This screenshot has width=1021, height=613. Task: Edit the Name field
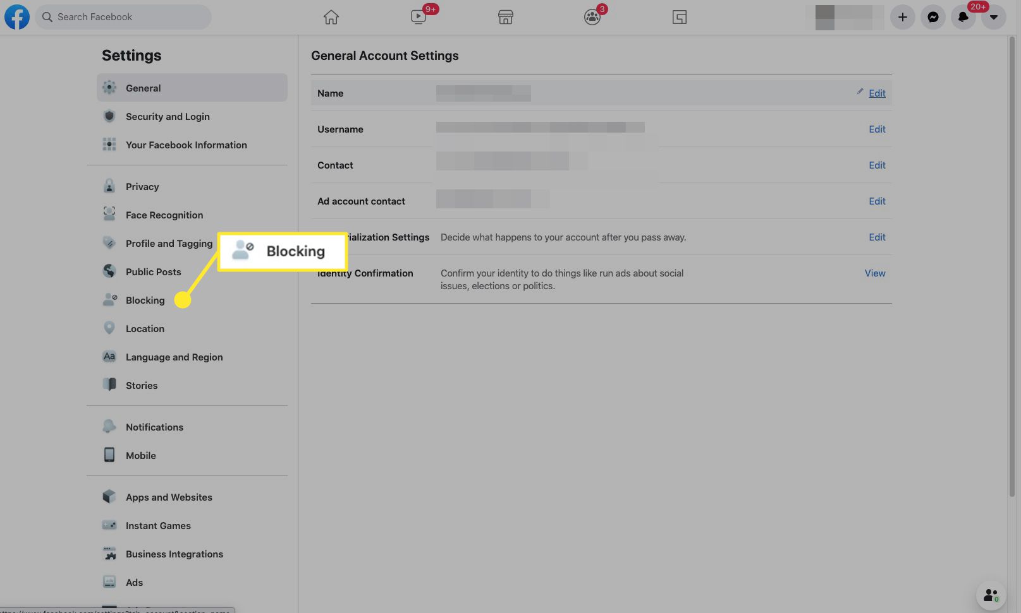[x=877, y=93]
